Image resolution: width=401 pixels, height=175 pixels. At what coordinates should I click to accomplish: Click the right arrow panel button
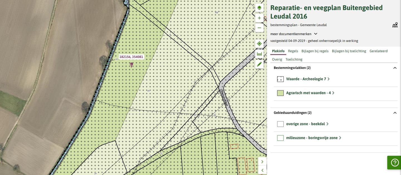[x=262, y=161]
